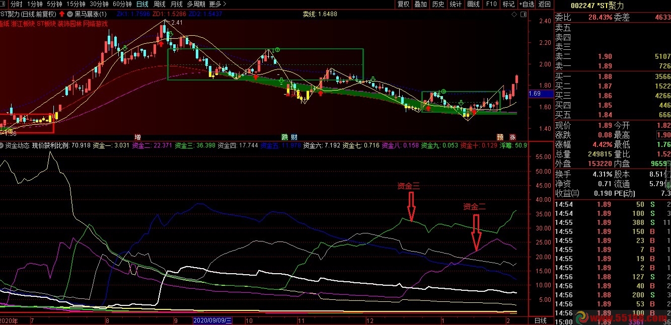671x325 pixels.
Task: Click the 浙江板块 sector link
Action: click(23, 24)
